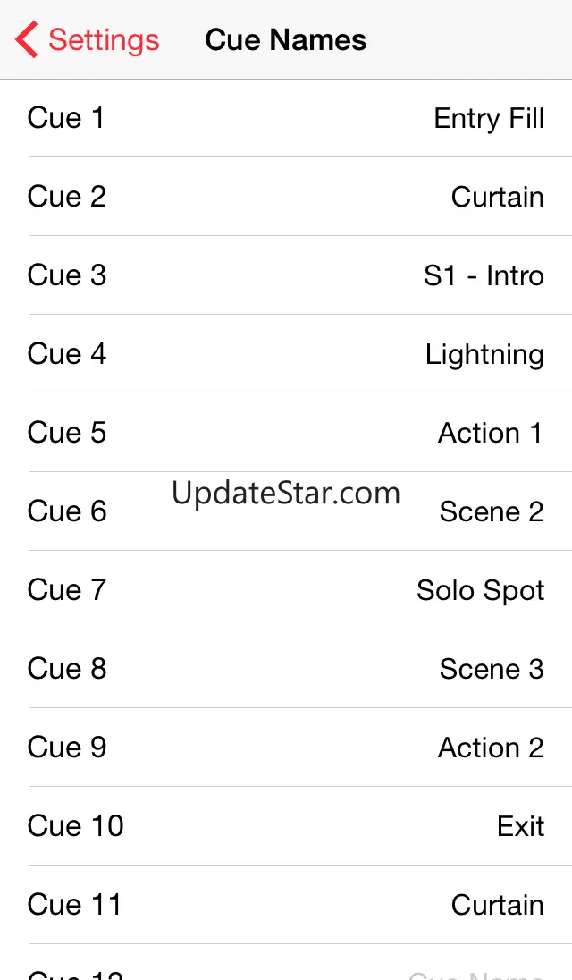
Task: Tap the Cue 5 row label
Action: pos(67,433)
